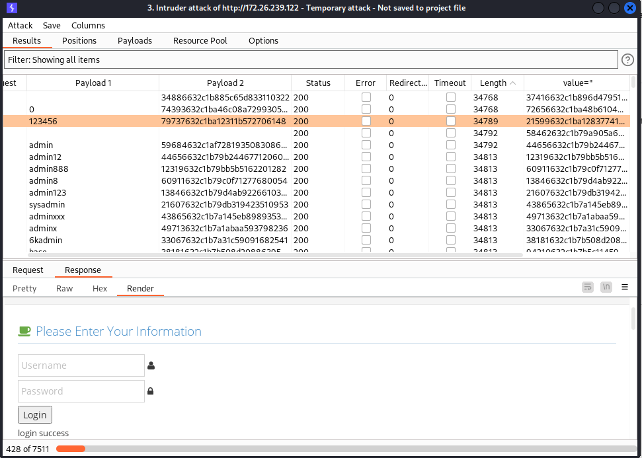
Task: Select the Results tab
Action: 26,40
